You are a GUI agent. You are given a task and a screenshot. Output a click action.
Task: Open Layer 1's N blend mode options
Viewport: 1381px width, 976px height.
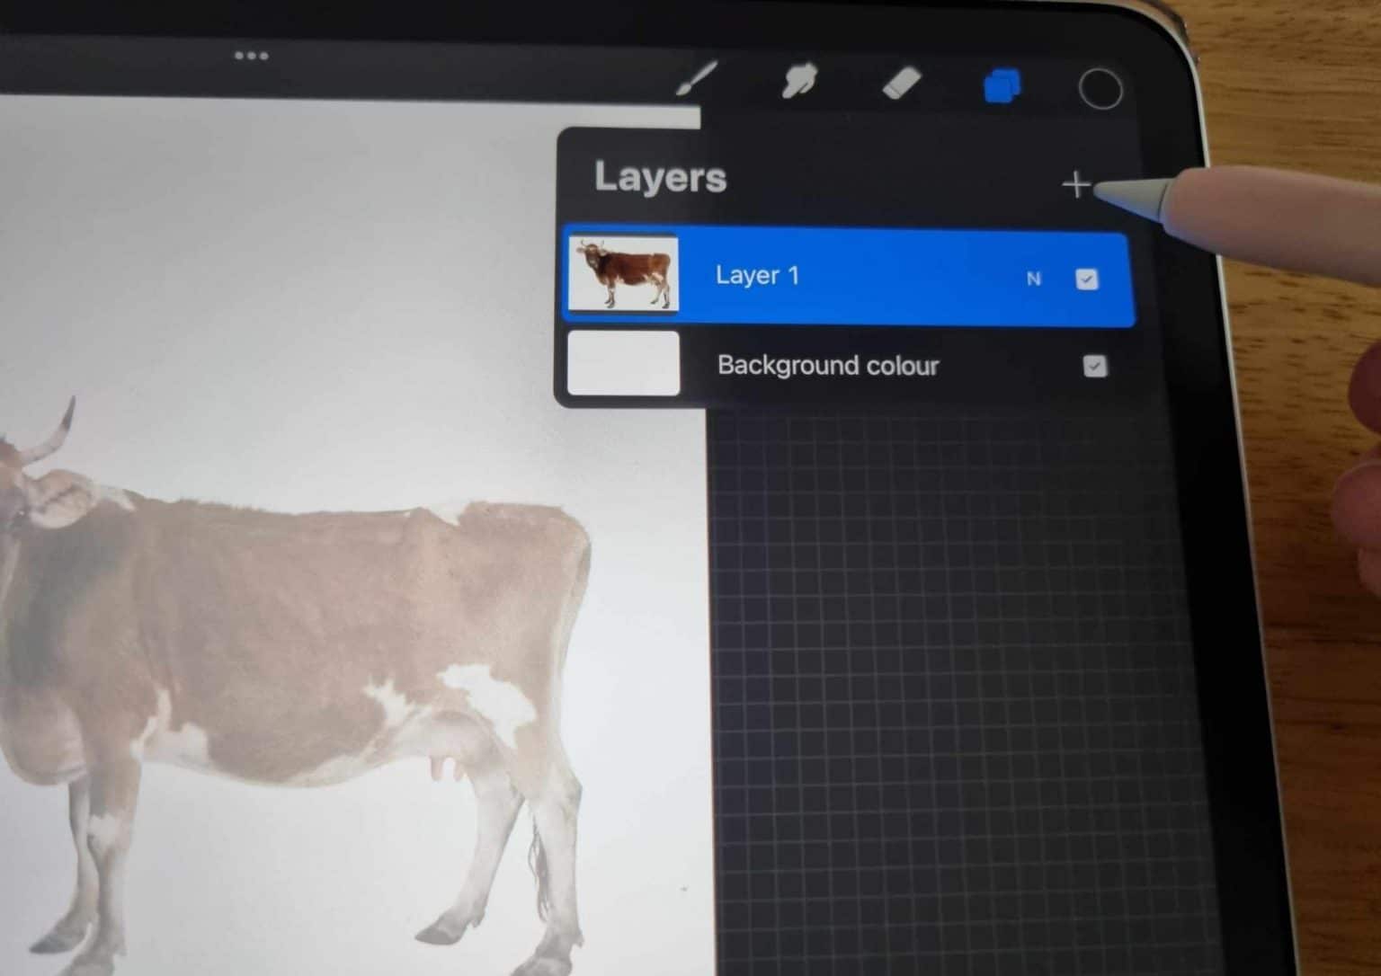tap(1033, 279)
